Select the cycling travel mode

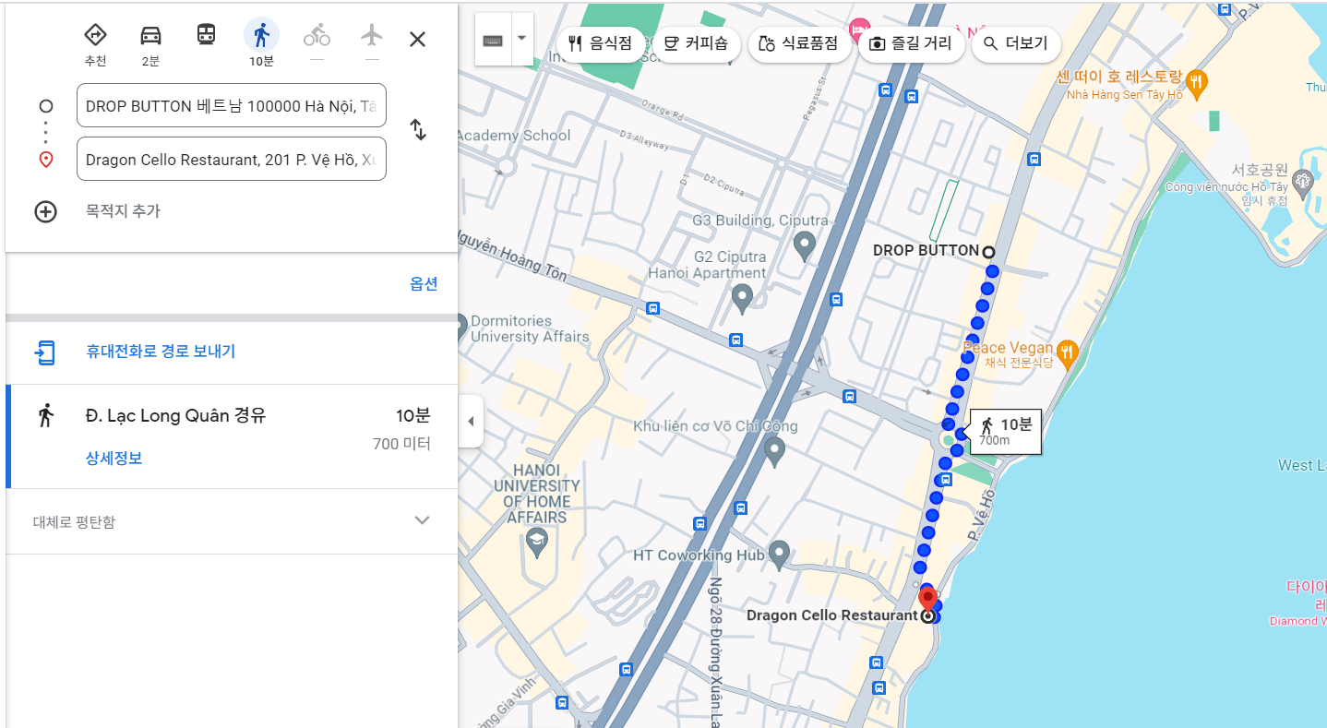coord(317,35)
